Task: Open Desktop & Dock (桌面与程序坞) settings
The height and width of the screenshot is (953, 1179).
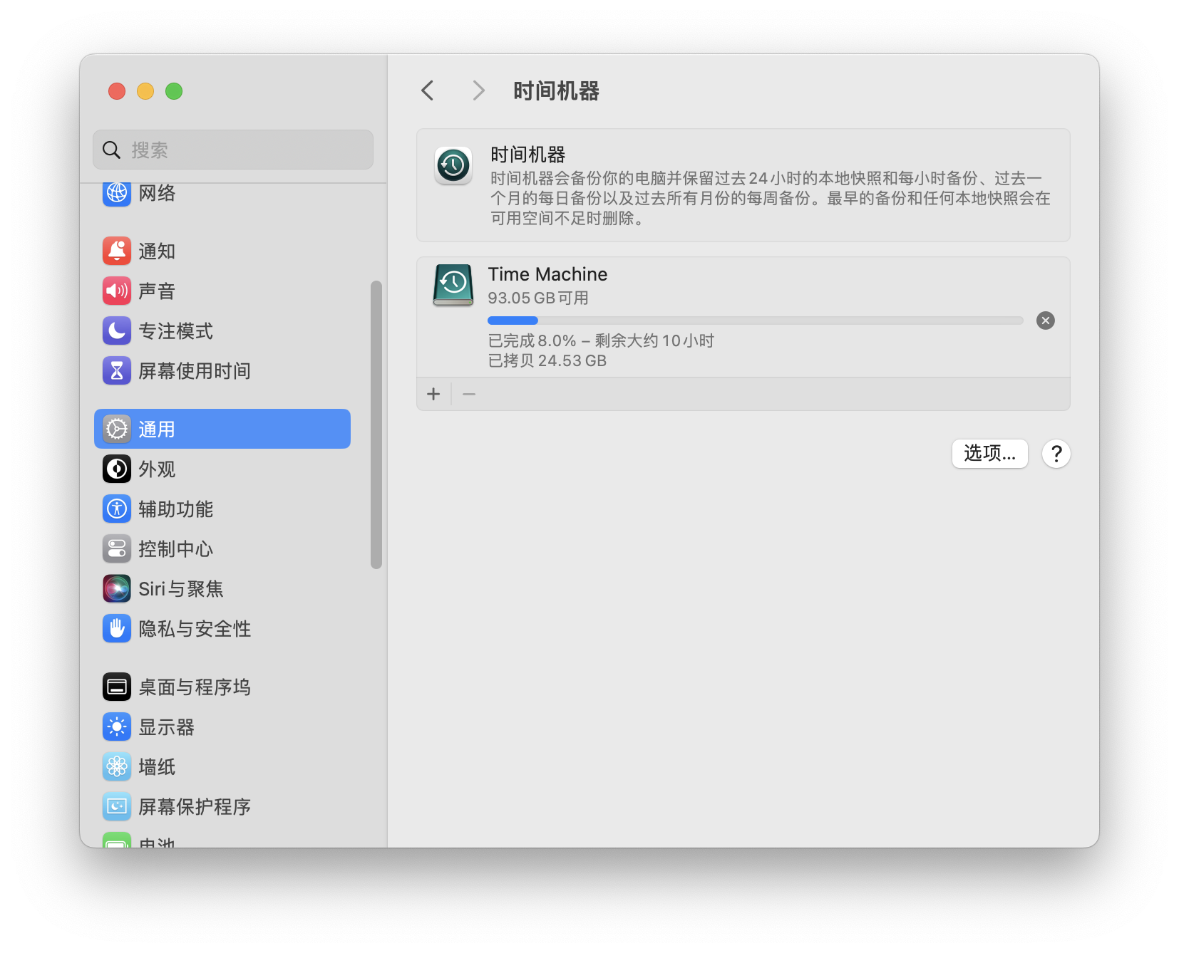Action: pos(194,687)
